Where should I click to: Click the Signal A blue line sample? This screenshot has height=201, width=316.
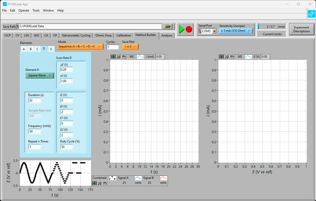[x=138, y=178]
